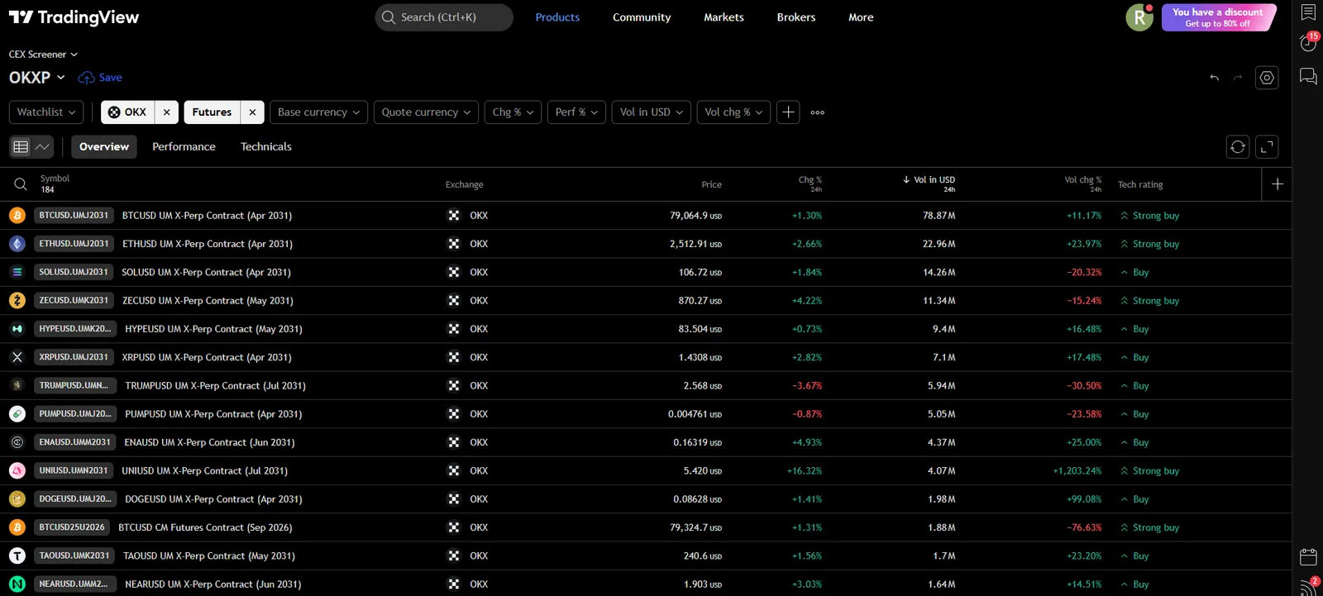
Task: Open the chat messages icon in sidebar
Action: (x=1308, y=77)
